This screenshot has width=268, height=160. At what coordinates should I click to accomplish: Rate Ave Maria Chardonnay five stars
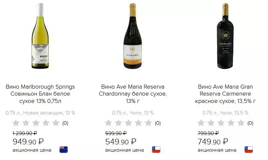148,123
